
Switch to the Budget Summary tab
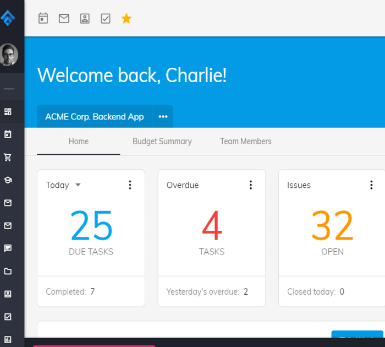click(x=162, y=142)
